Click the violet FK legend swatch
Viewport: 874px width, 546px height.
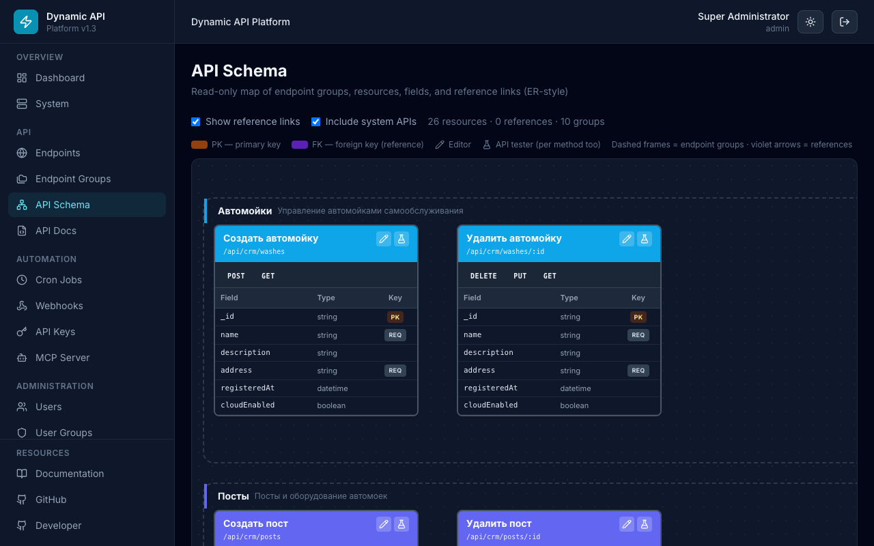coord(300,145)
